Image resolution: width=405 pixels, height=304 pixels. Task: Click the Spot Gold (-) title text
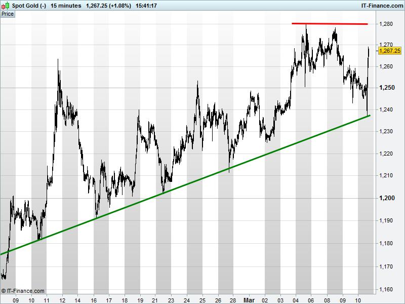pyautogui.click(x=29, y=6)
